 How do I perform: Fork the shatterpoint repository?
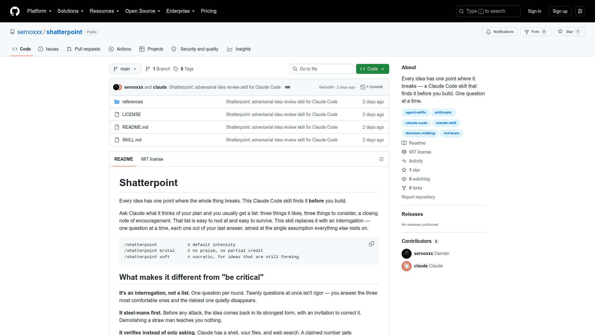(535, 32)
